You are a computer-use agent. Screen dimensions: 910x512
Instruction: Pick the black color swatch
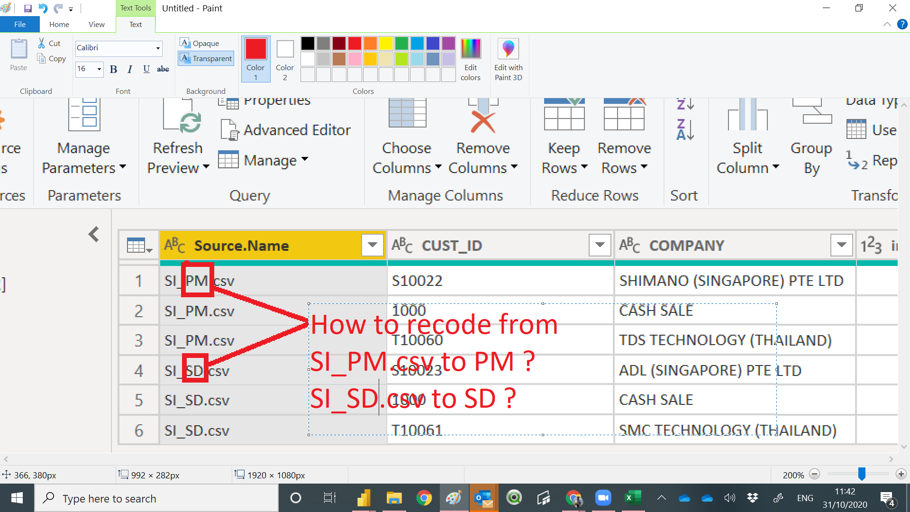point(308,44)
